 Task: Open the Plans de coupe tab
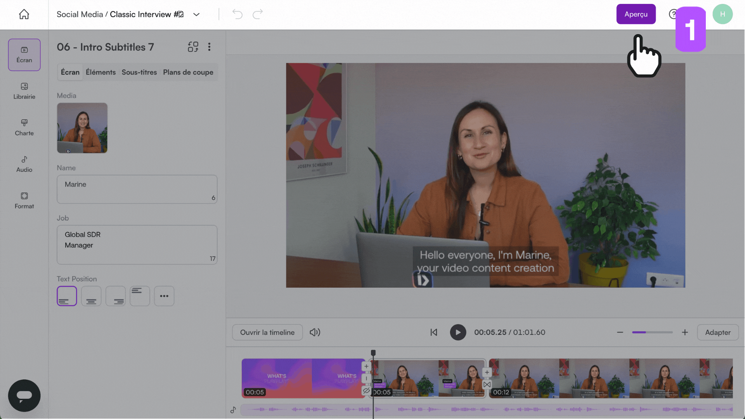tap(188, 72)
